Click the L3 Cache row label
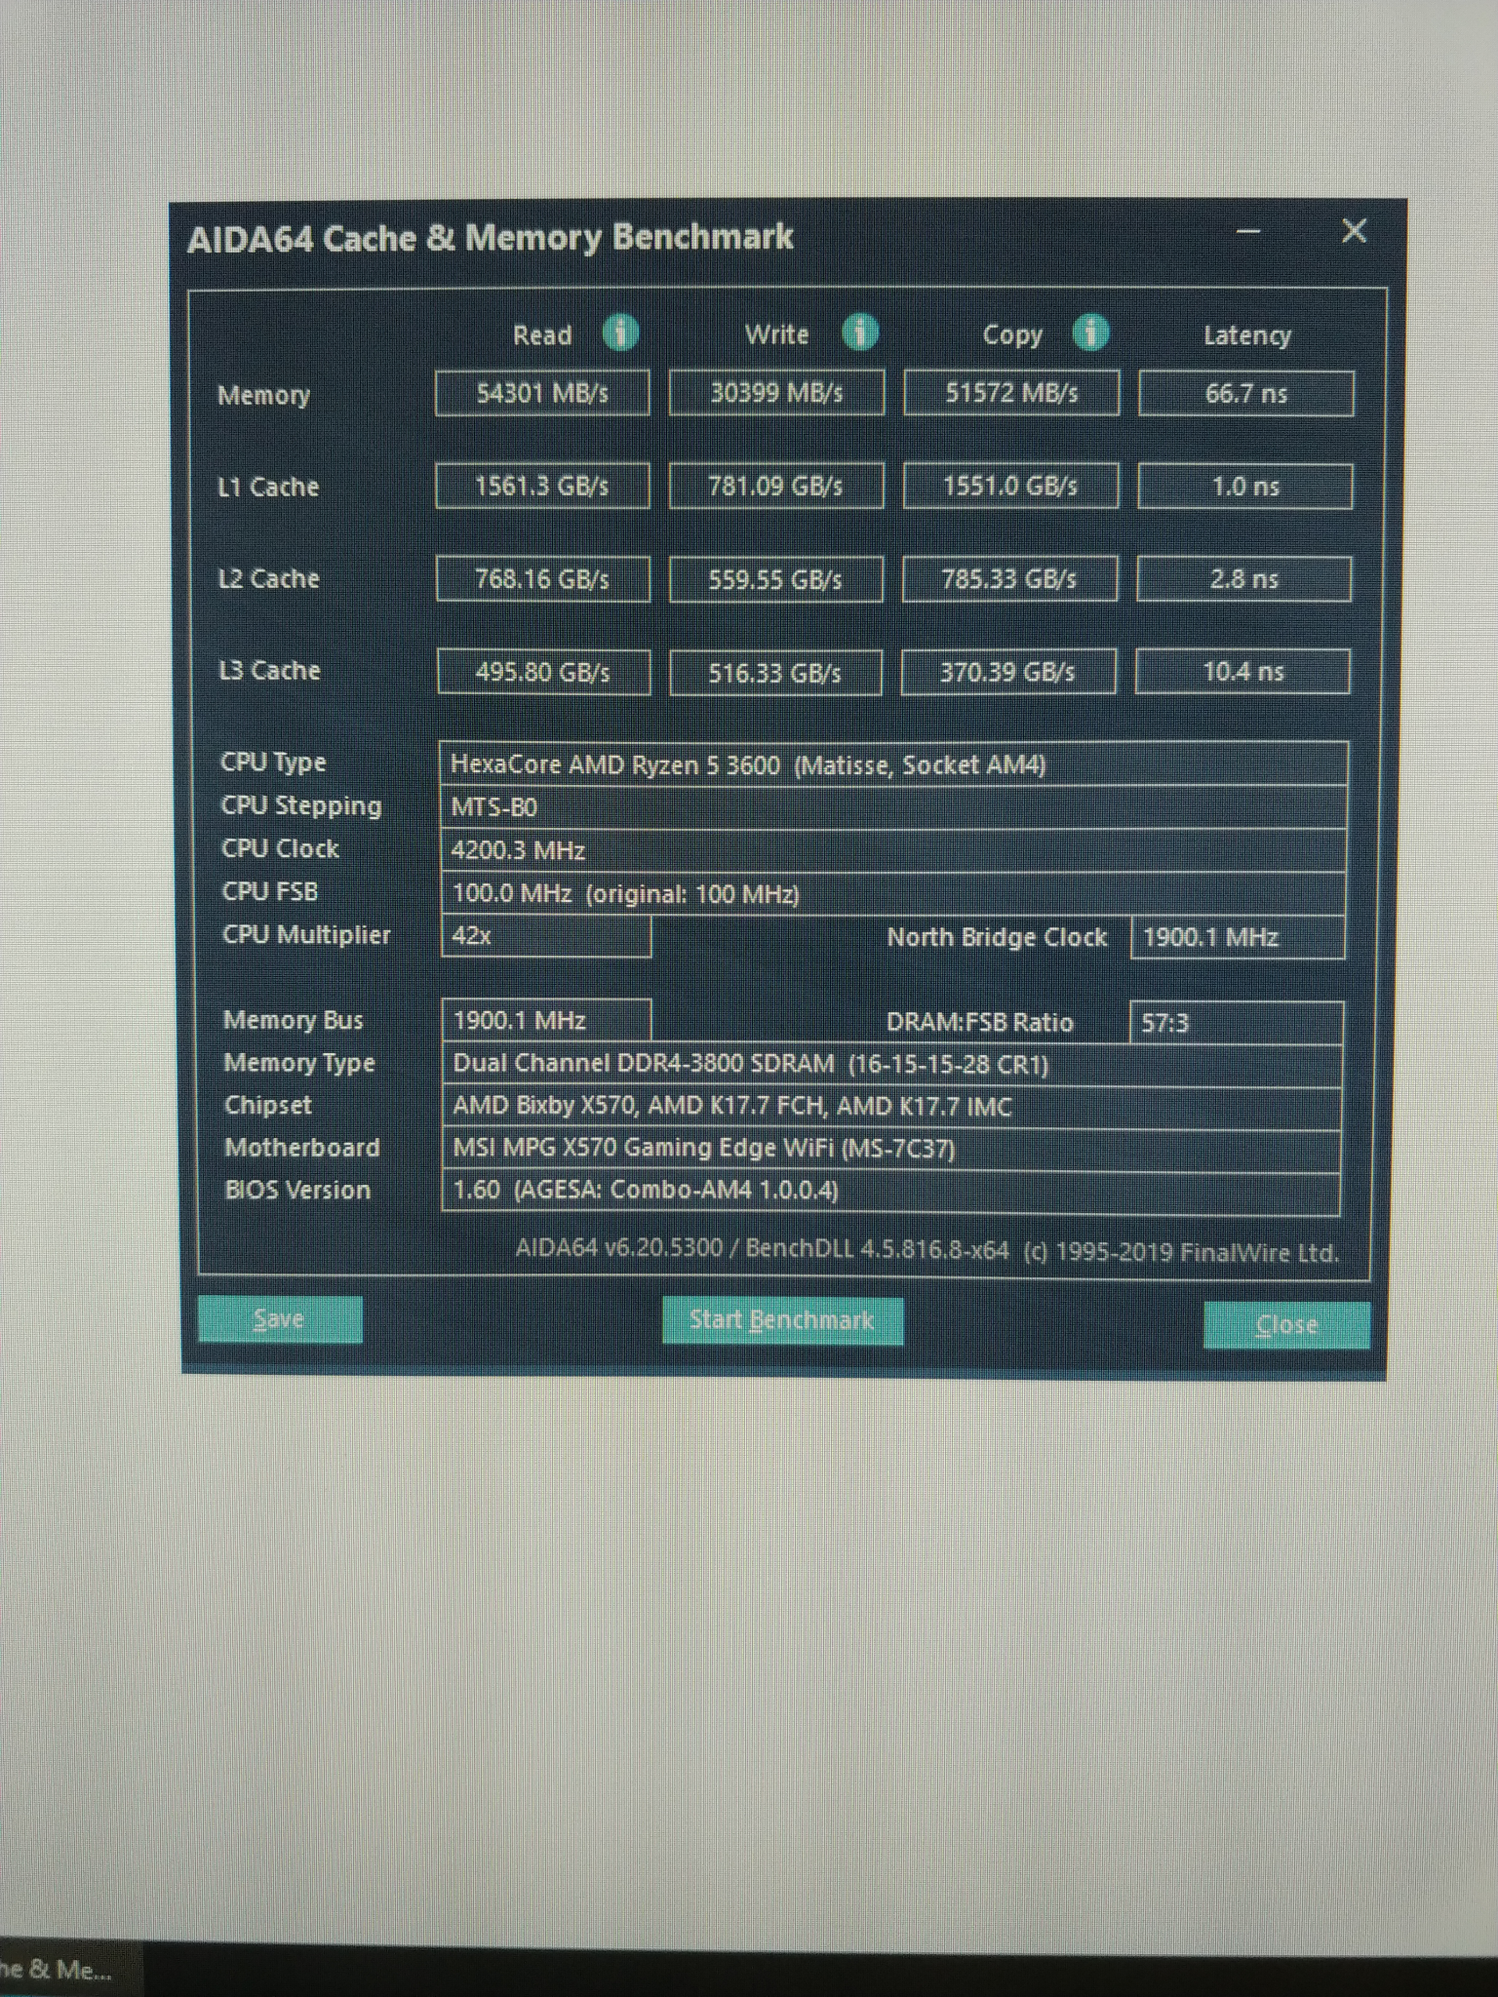The width and height of the screenshot is (1498, 1997). click(x=270, y=671)
